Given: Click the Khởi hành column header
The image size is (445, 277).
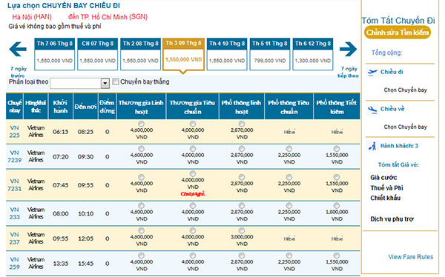Looking at the screenshot, I should 61,107.
